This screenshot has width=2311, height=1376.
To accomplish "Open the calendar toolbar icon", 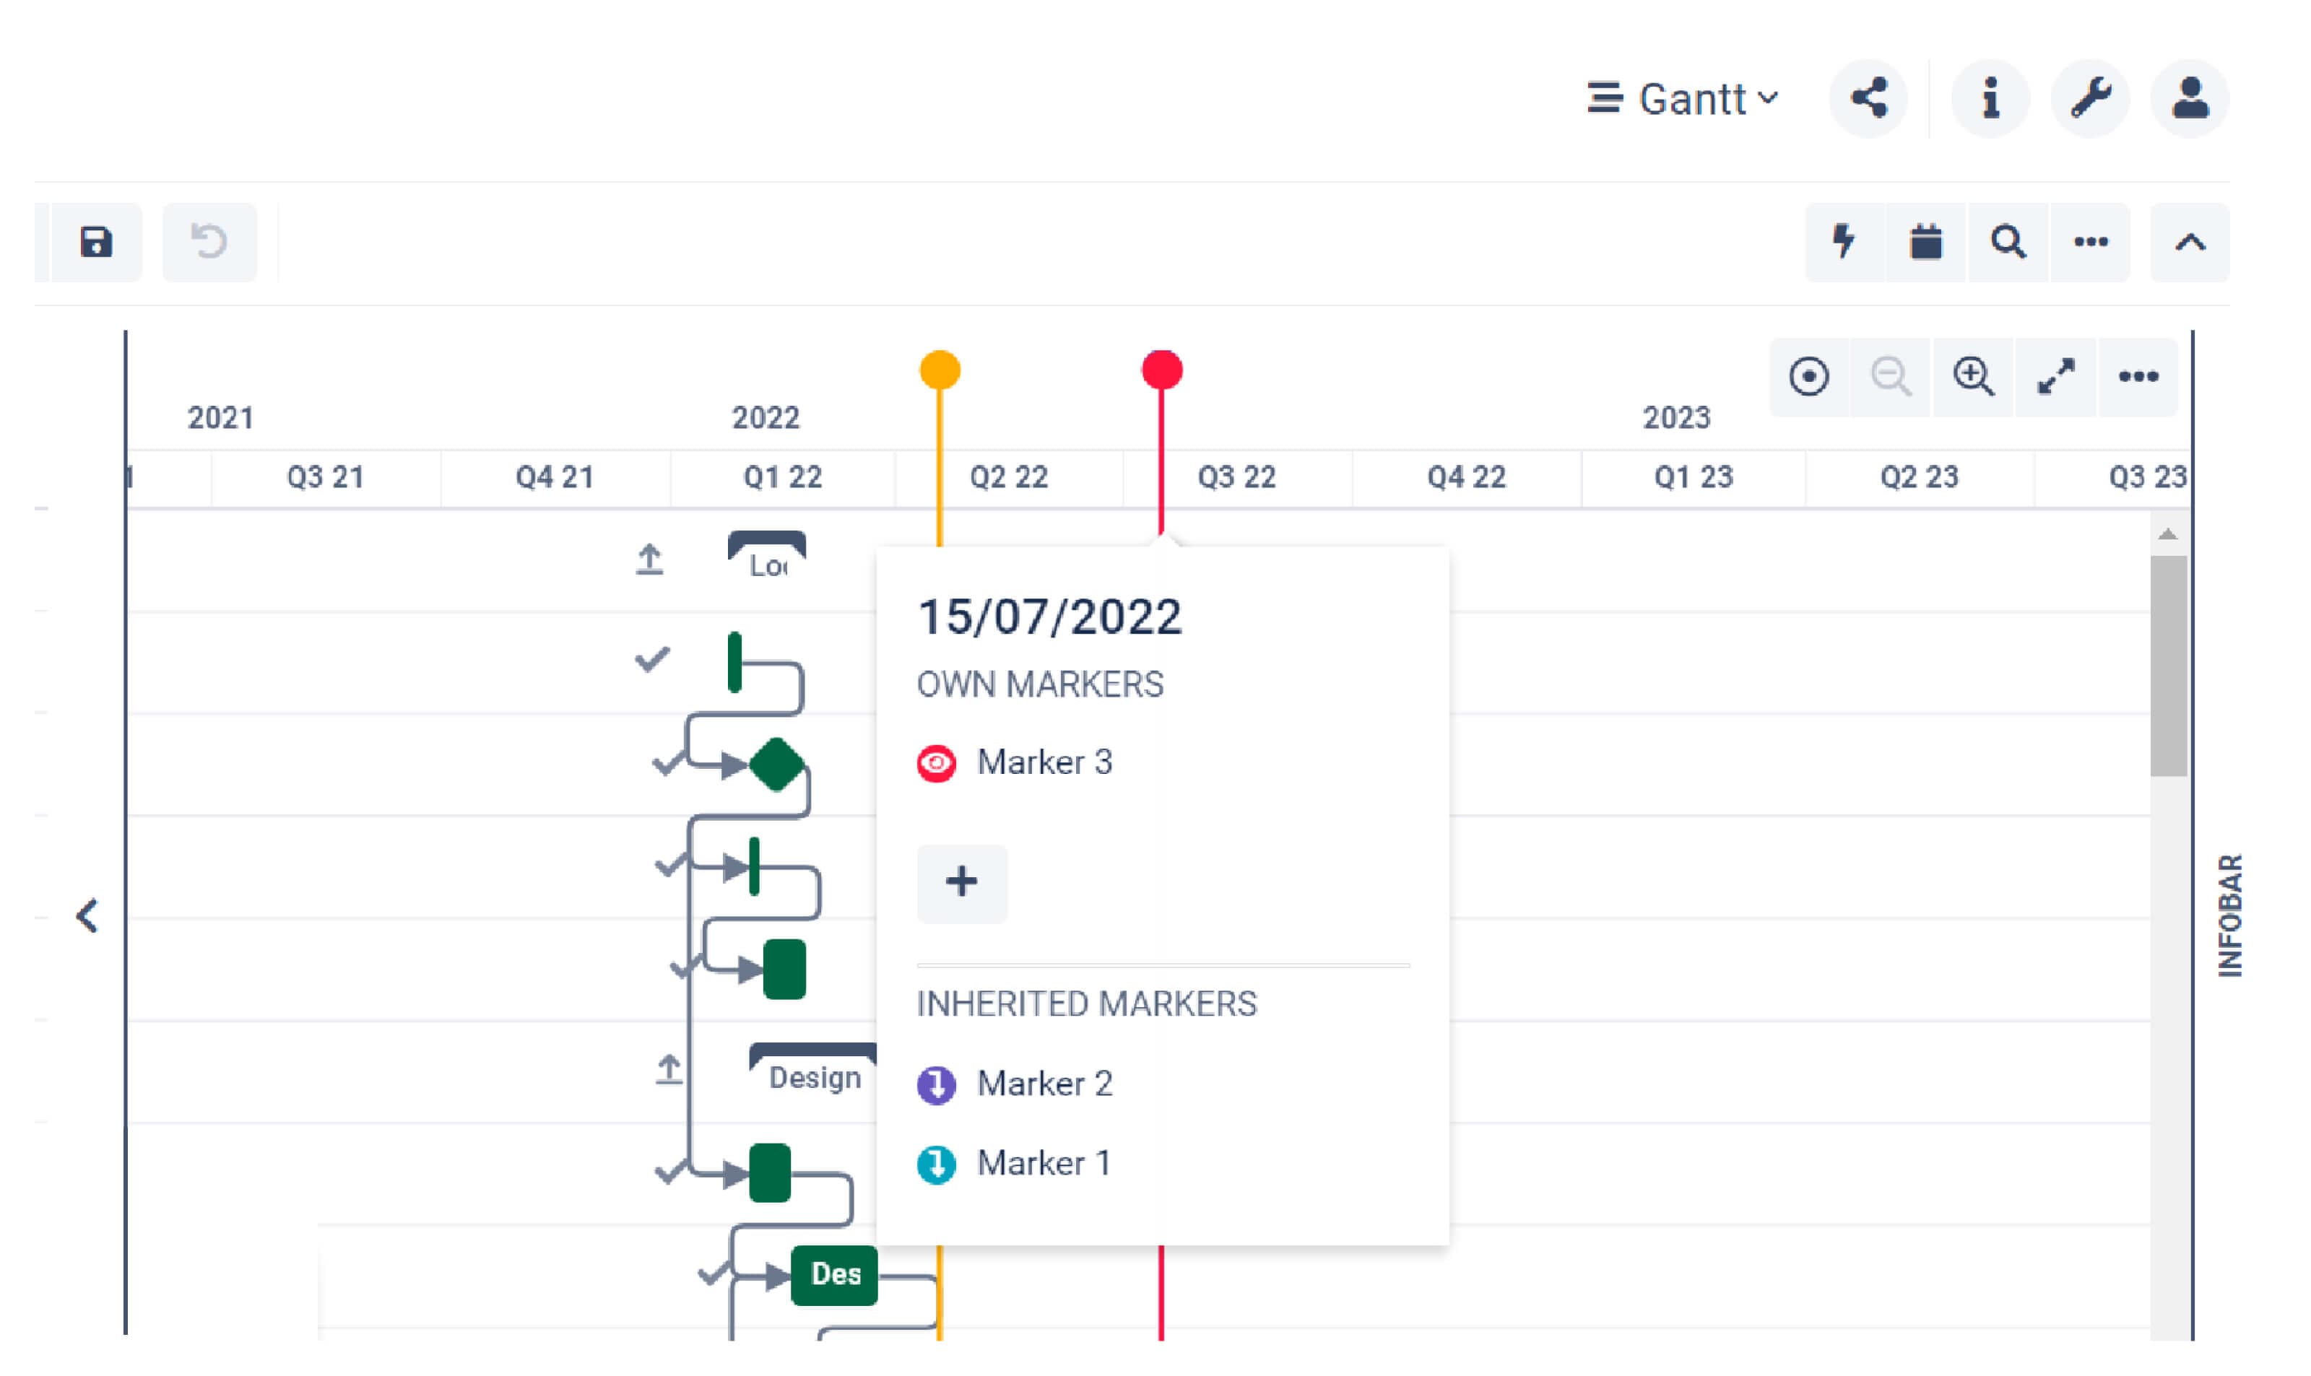I will 1926,243.
